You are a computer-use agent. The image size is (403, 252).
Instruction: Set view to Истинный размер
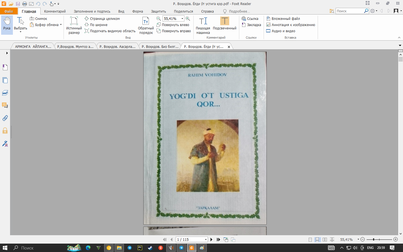pyautogui.click(x=74, y=25)
